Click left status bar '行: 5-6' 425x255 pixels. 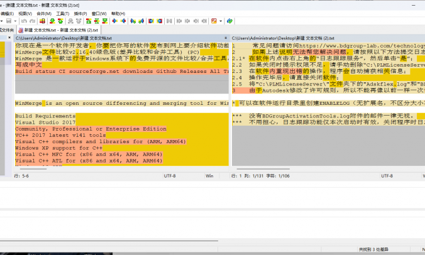[x=21, y=176]
